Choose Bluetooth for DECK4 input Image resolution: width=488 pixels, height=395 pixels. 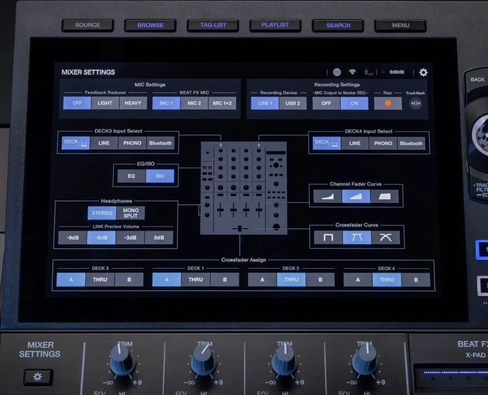(x=411, y=143)
